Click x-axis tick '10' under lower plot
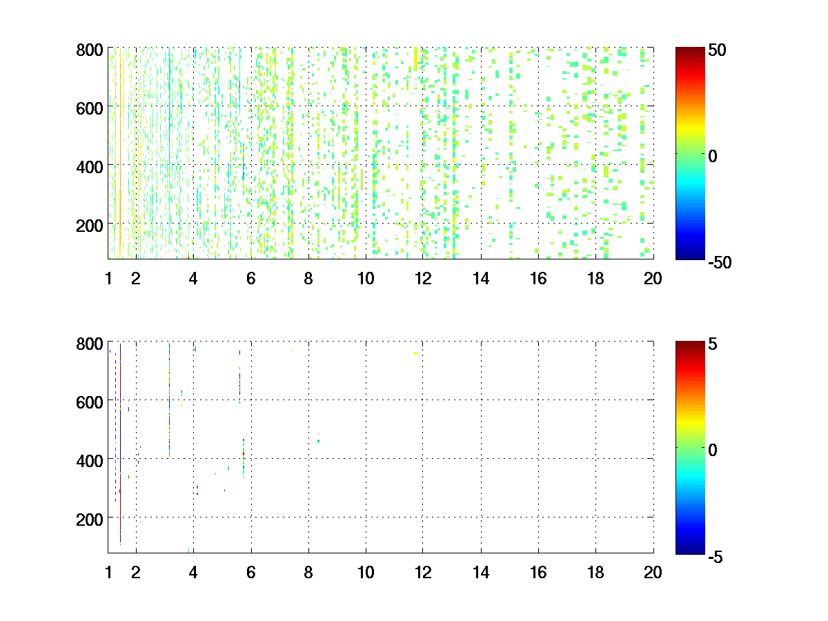Screen dimensions: 828x621 [366, 572]
